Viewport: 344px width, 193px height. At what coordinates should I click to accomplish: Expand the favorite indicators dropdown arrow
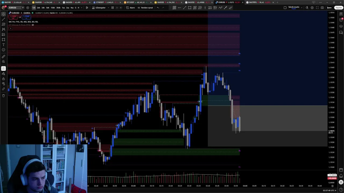coord(108,8)
